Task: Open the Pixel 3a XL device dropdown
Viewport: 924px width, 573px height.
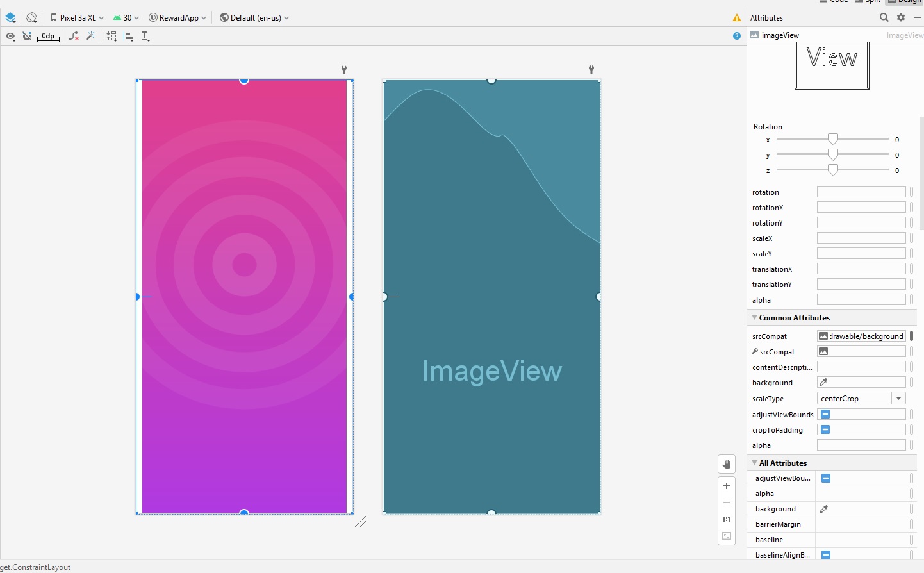Action: 77,18
